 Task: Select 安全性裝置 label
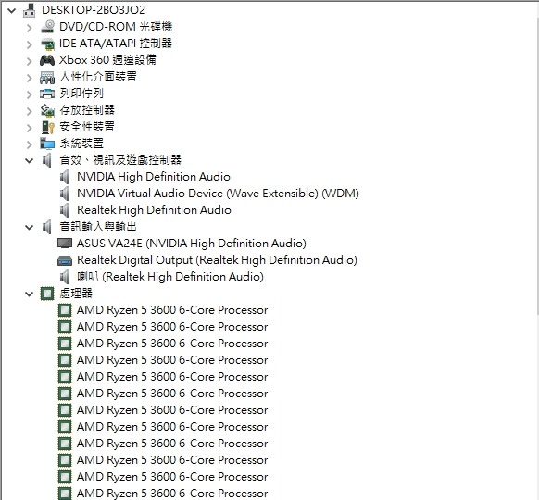pyautogui.click(x=87, y=127)
